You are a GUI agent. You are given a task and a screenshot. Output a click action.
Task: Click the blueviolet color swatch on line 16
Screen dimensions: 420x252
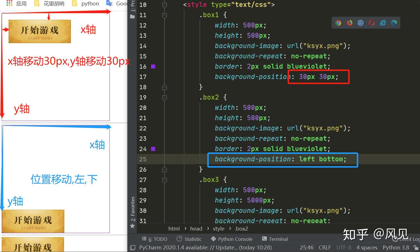(x=153, y=66)
